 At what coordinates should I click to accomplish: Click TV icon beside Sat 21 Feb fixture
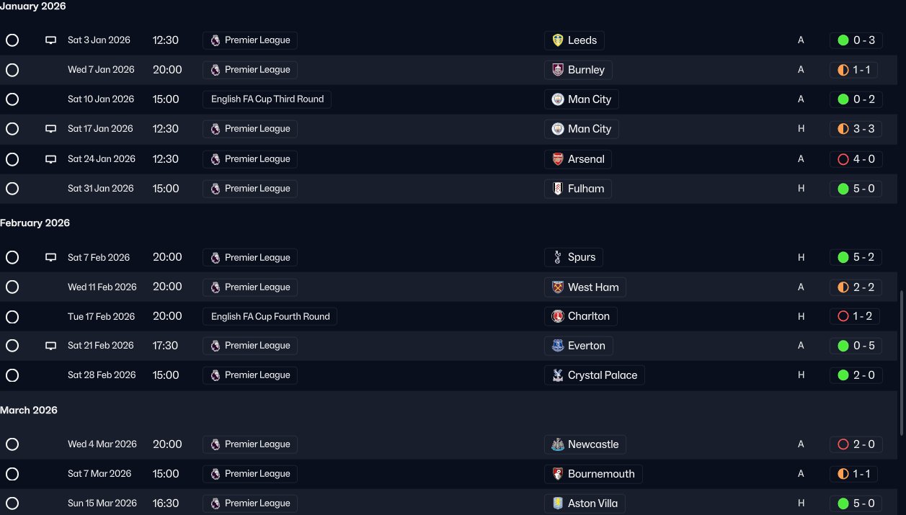coord(50,346)
